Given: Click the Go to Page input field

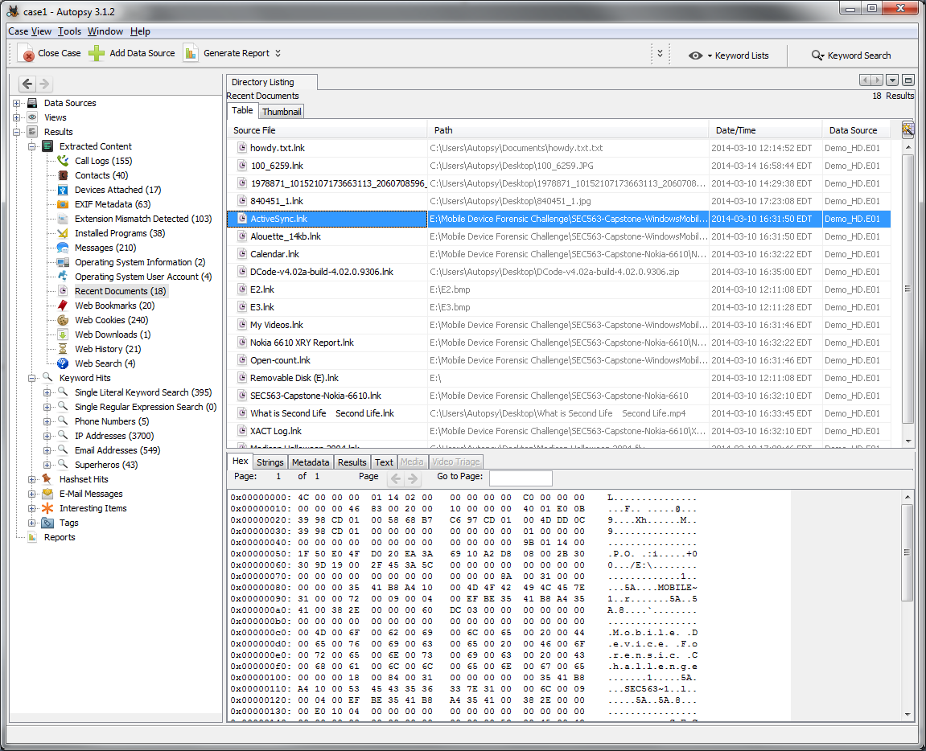Looking at the screenshot, I should [x=521, y=478].
